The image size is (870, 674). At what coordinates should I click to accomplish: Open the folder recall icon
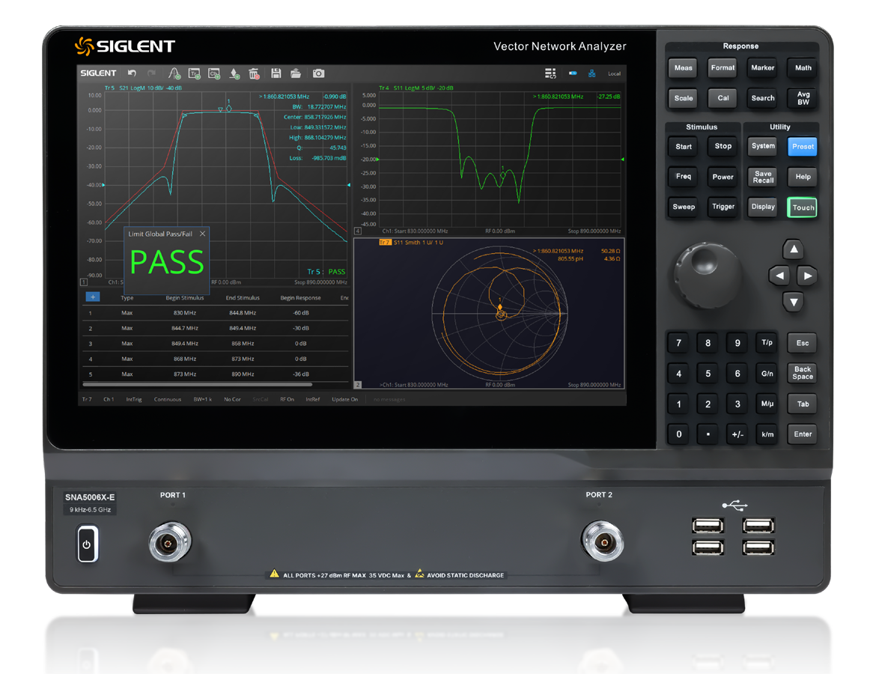coord(296,73)
